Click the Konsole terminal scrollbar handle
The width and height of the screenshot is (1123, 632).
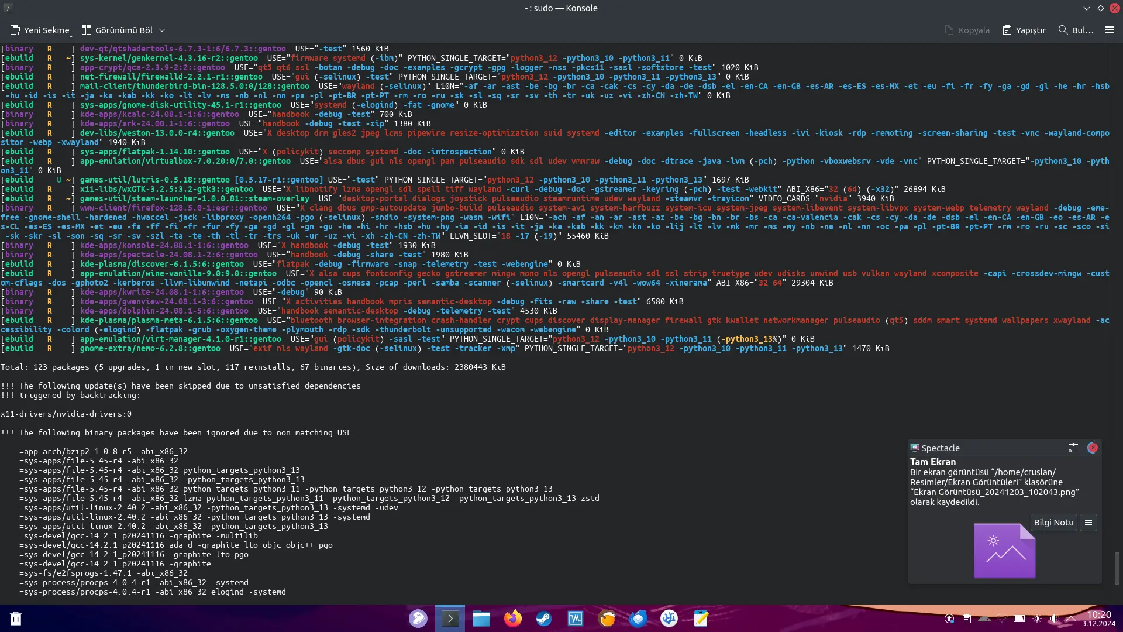click(1117, 568)
